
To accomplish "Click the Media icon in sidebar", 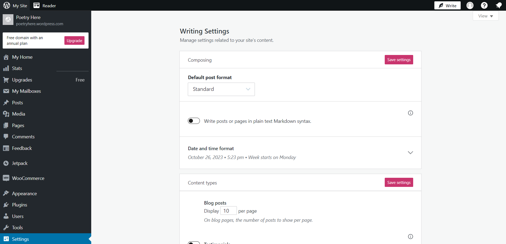I will 6,114.
